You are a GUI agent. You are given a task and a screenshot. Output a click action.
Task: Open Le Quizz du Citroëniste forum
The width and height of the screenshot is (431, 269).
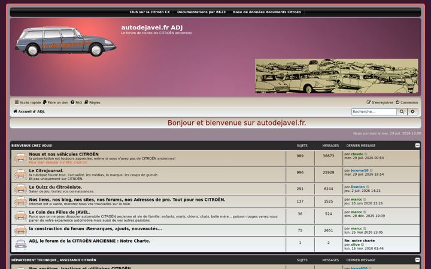(56, 187)
